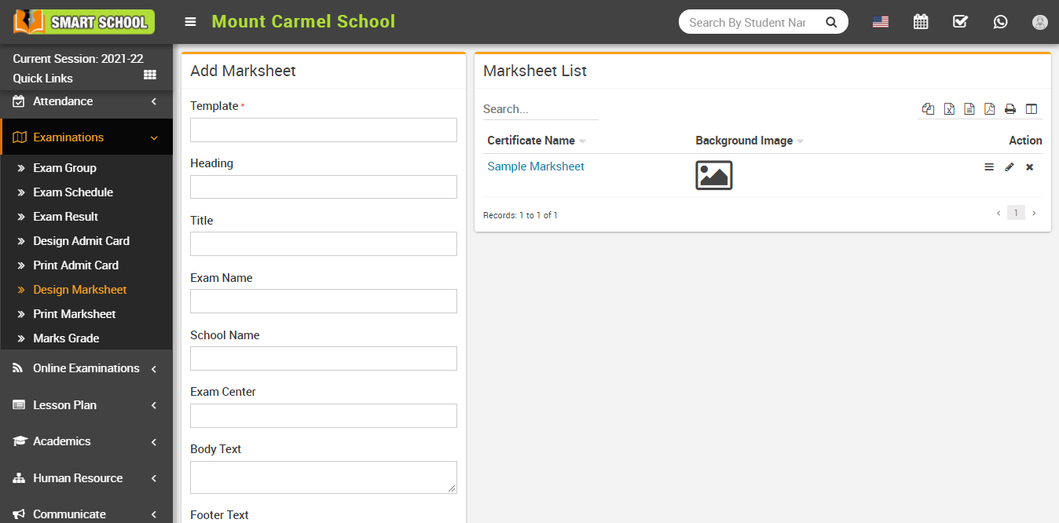Print the marksheet list
This screenshot has height=523, width=1059.
point(1010,108)
